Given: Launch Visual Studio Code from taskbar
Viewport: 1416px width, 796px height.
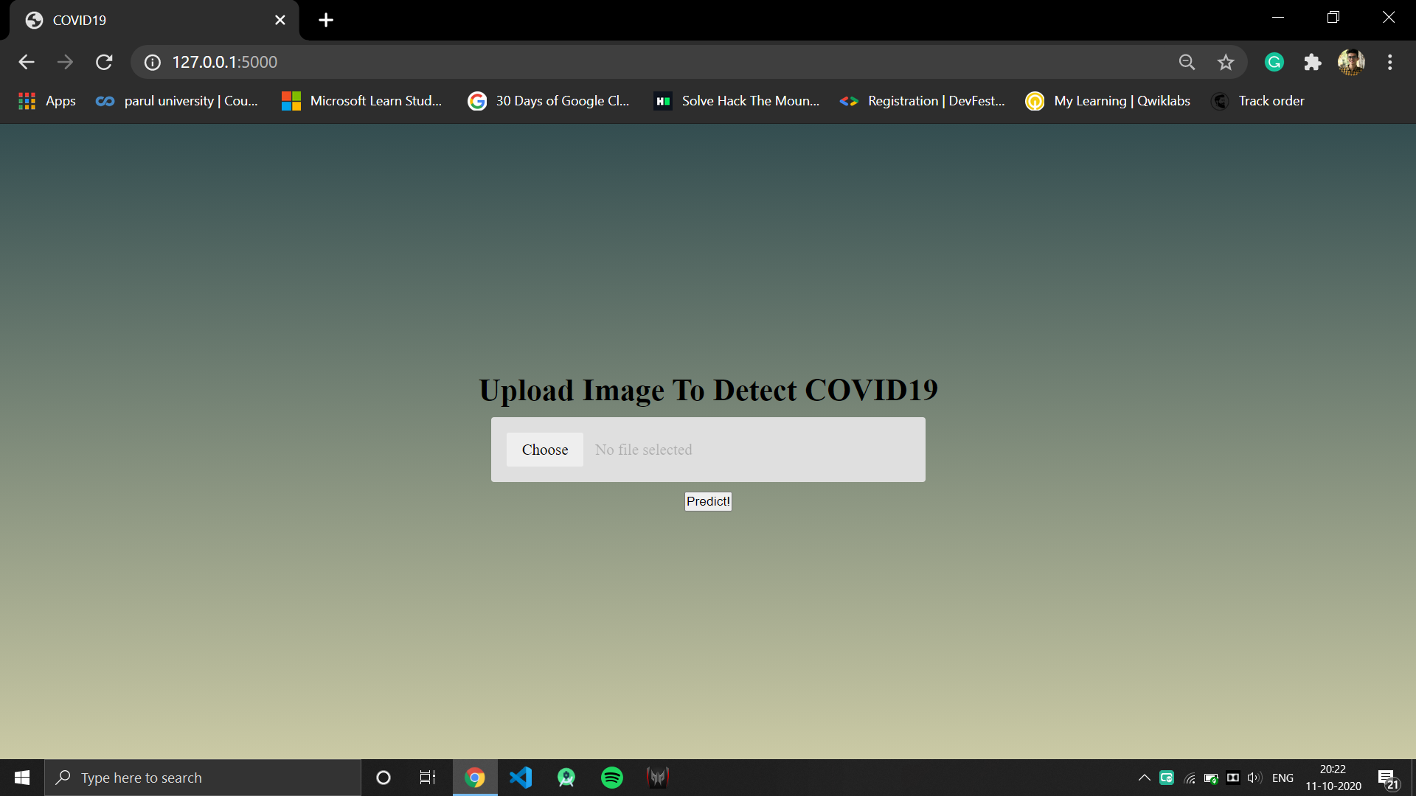Looking at the screenshot, I should [x=521, y=778].
